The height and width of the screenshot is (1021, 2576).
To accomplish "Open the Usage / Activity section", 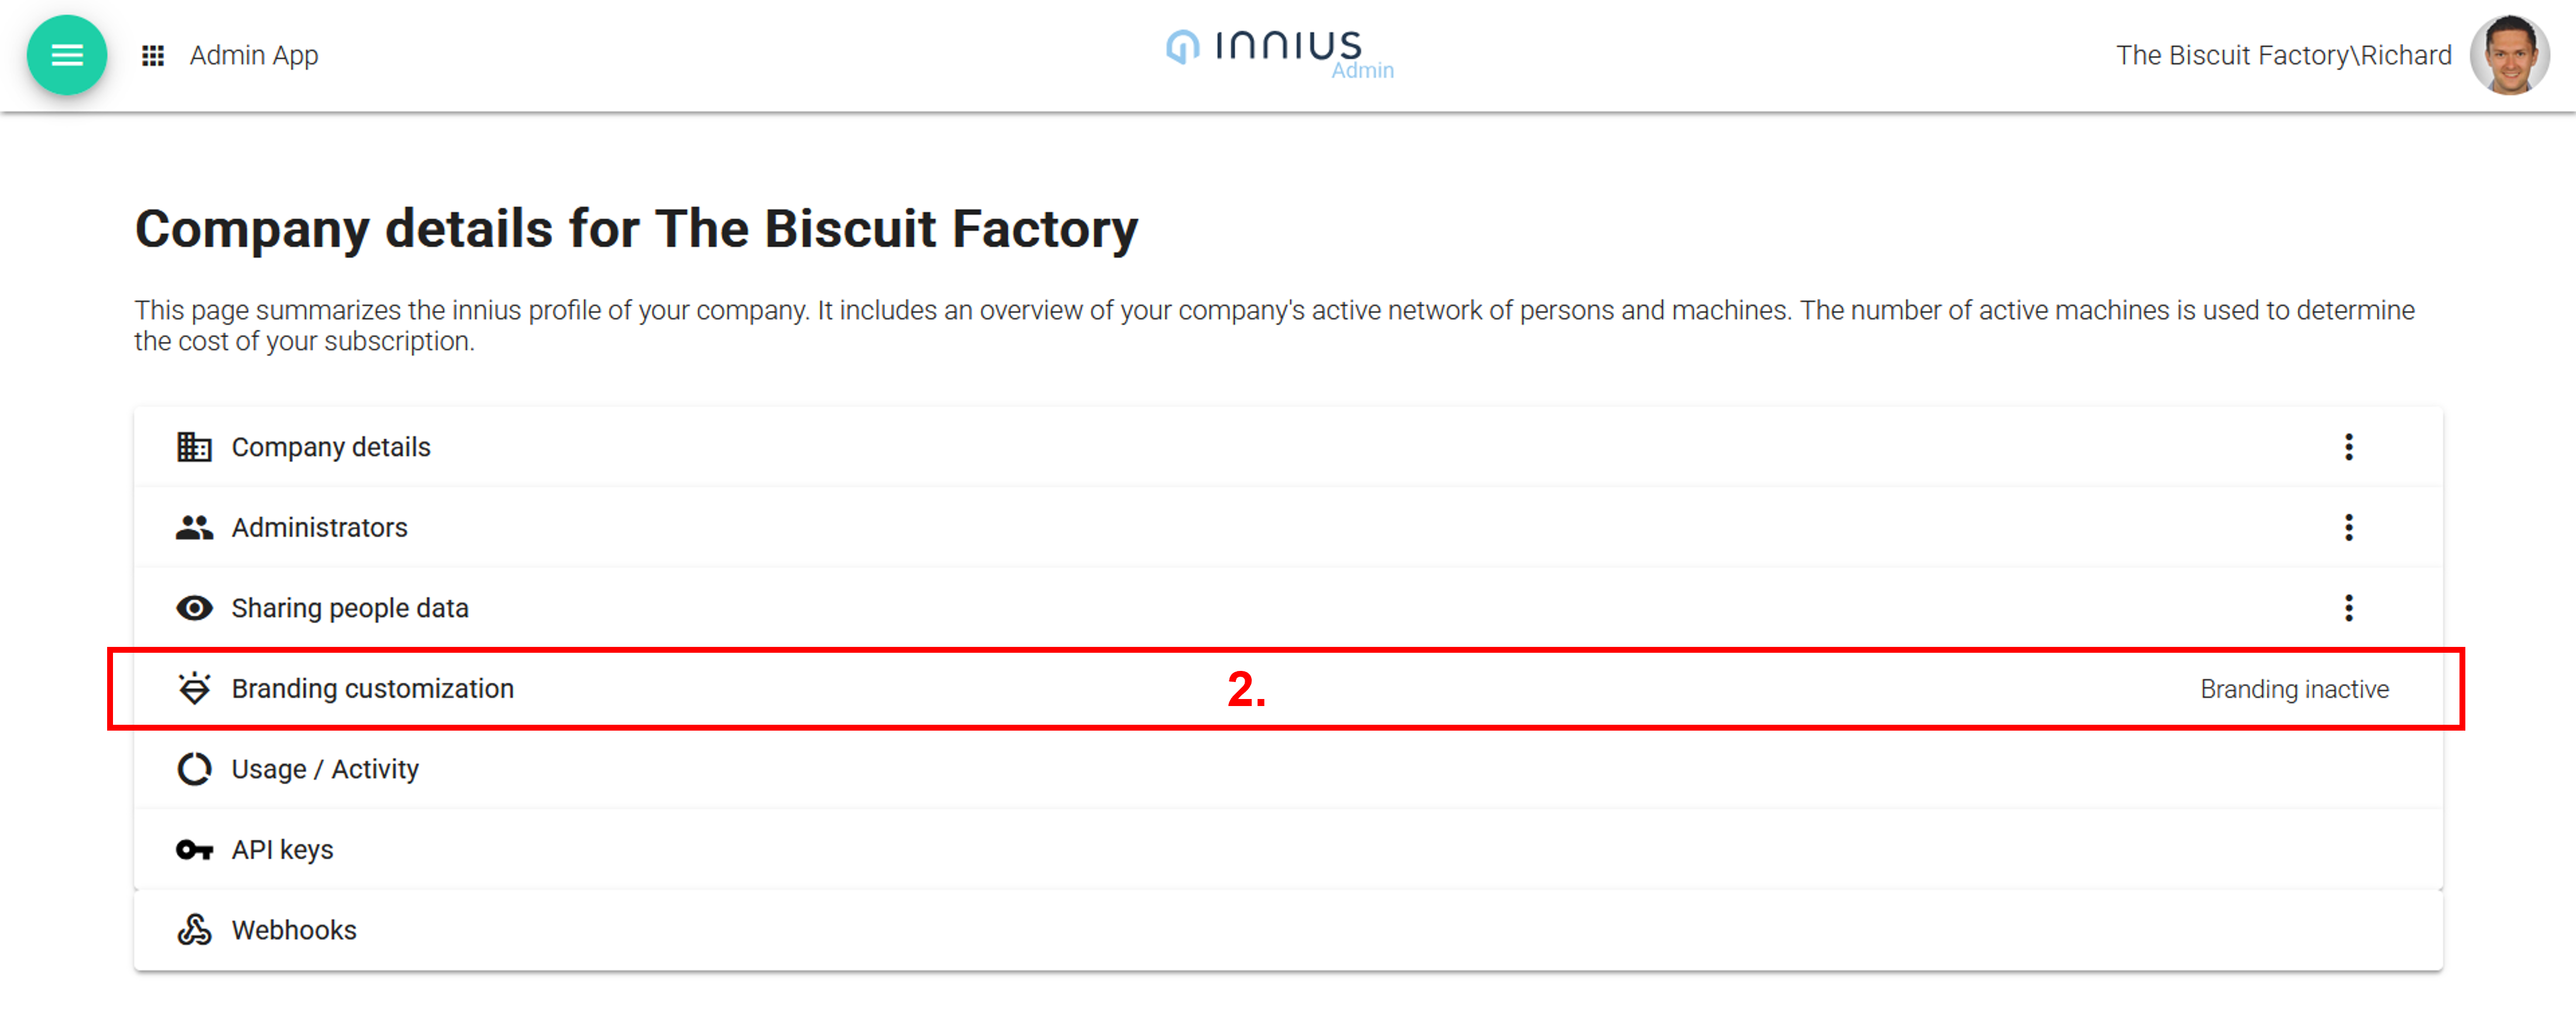I will tap(325, 769).
